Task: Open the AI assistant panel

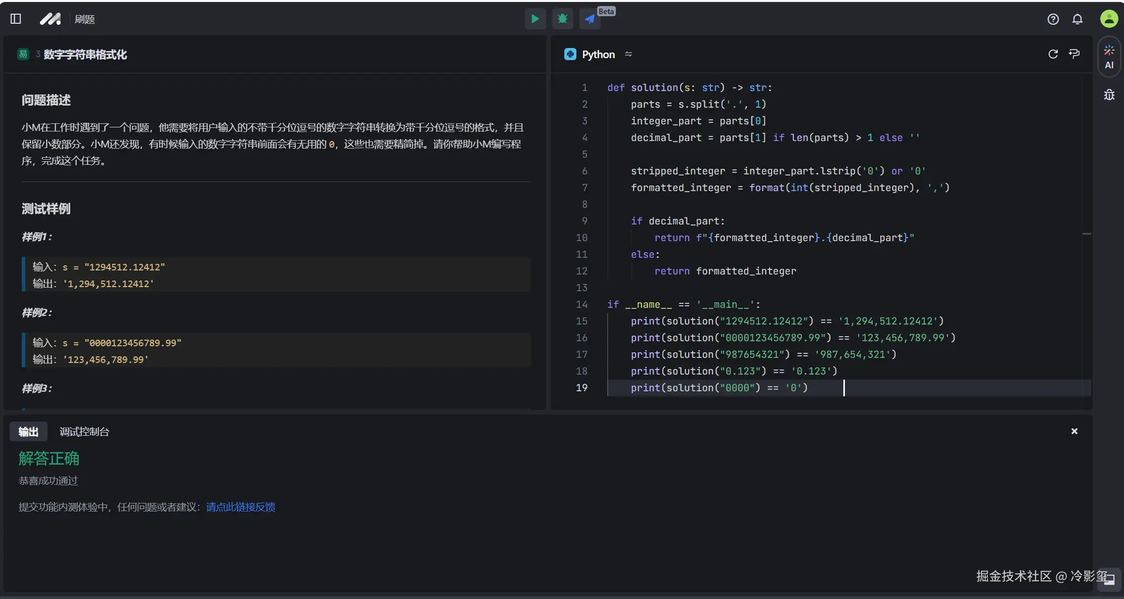Action: pyautogui.click(x=1109, y=57)
